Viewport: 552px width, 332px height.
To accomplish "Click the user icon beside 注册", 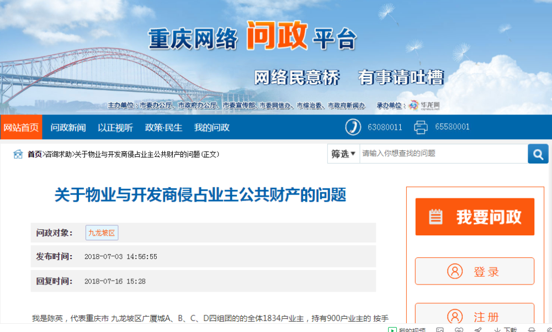I will [x=454, y=317].
